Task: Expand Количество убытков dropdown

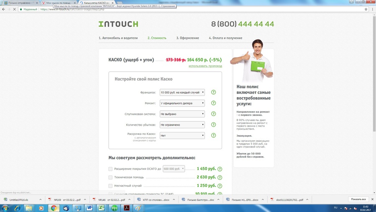Action: tap(182, 125)
